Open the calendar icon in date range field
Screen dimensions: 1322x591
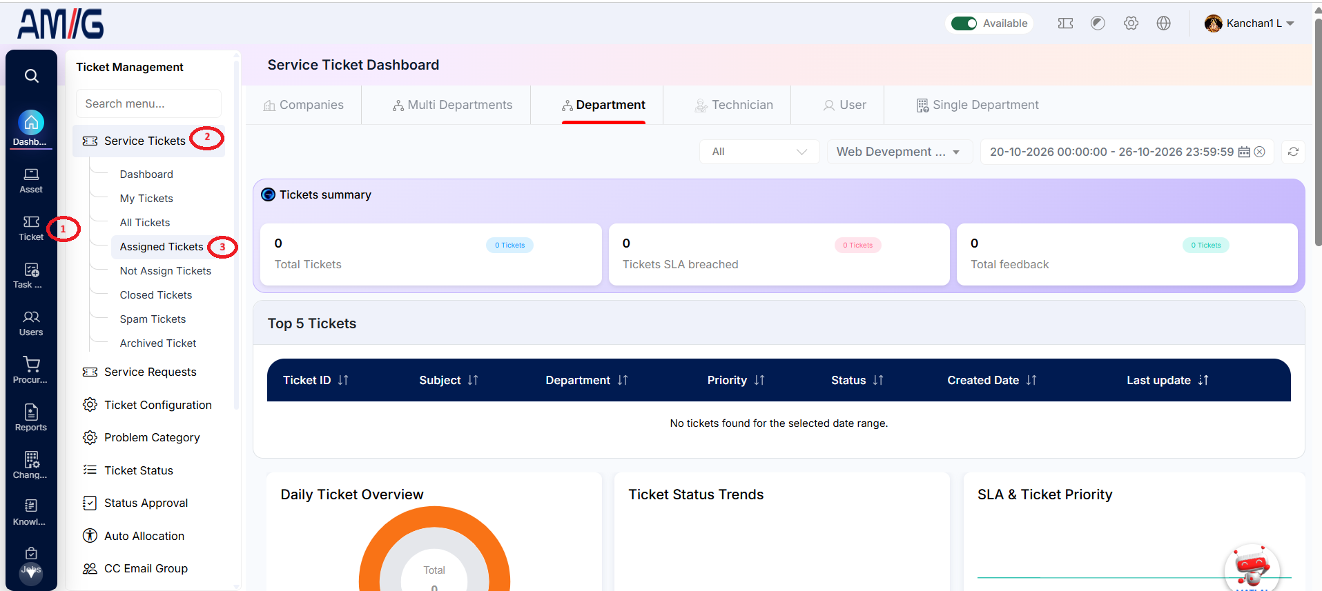pos(1244,152)
